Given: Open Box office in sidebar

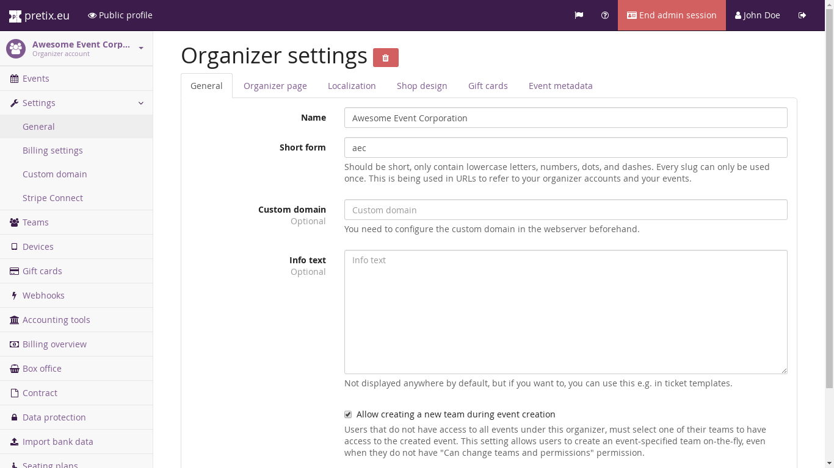Looking at the screenshot, I should [42, 369].
